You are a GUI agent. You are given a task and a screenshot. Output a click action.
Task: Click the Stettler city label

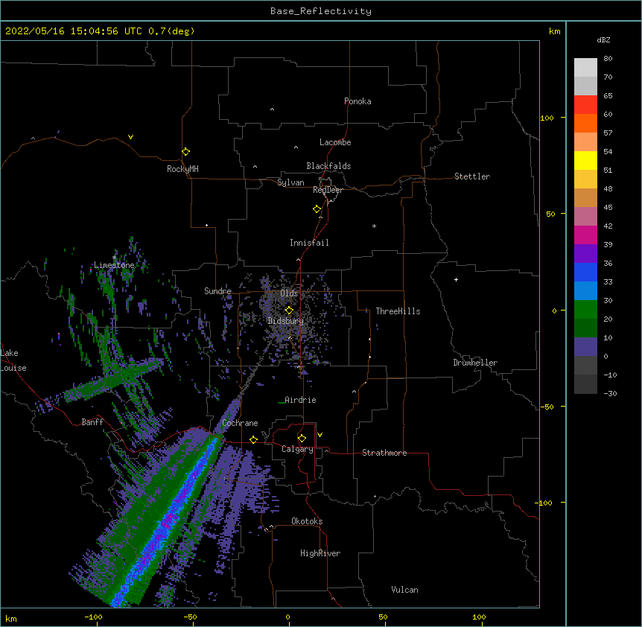(472, 176)
